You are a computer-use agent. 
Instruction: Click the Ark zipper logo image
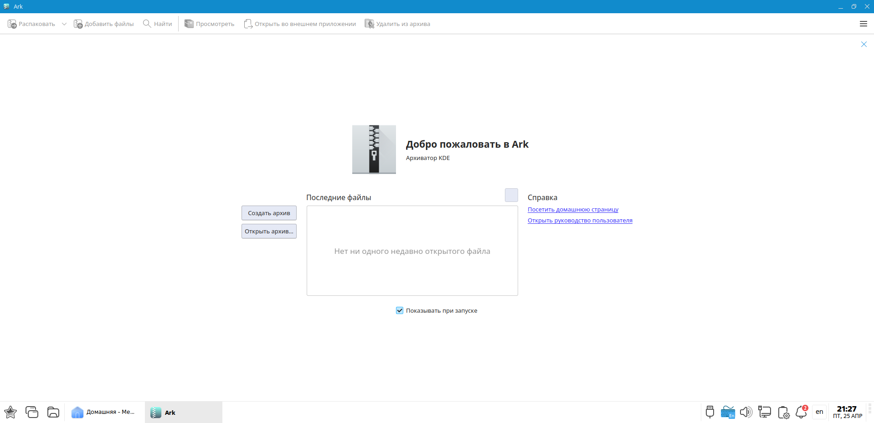tap(374, 150)
